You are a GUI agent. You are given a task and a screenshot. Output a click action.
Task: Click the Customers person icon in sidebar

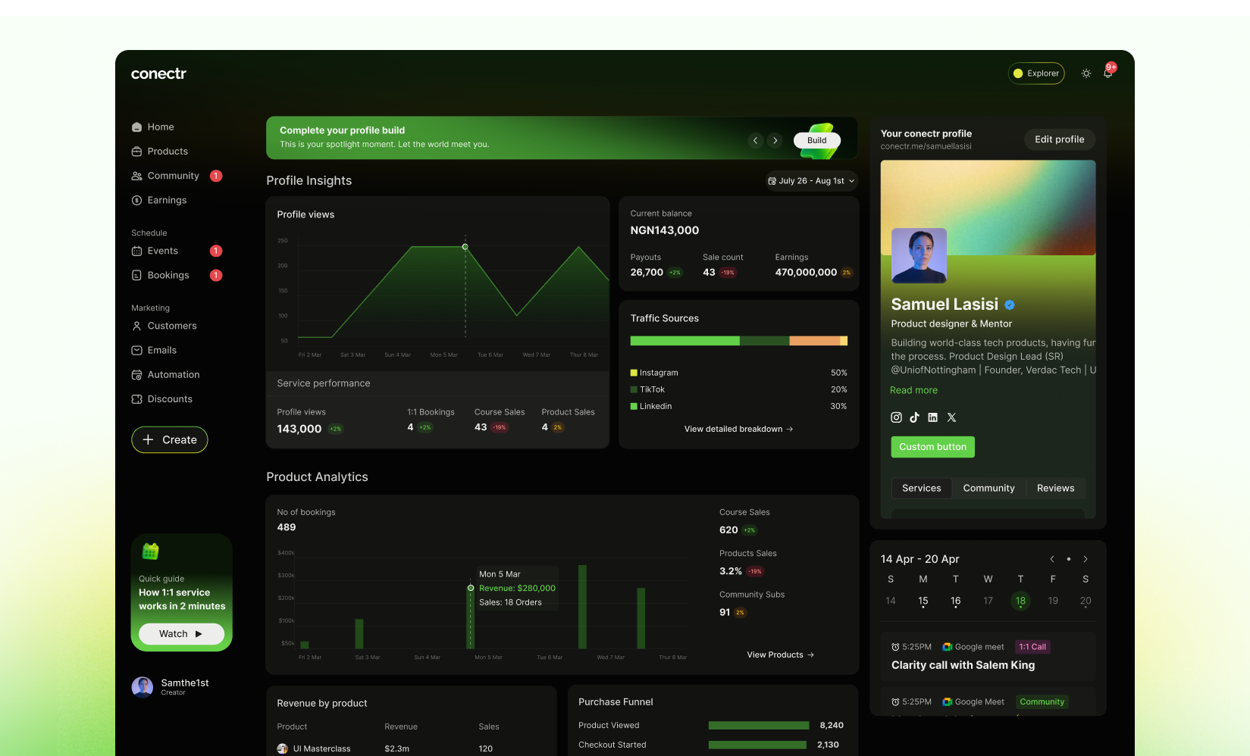pos(136,326)
